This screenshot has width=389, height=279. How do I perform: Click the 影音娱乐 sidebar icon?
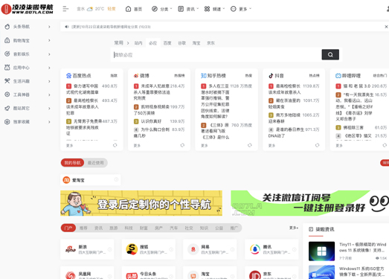click(x=7, y=54)
